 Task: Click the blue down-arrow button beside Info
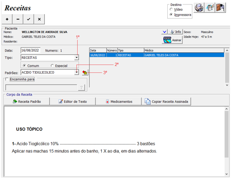(165, 32)
